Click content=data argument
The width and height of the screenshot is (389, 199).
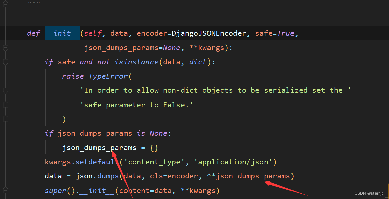[145, 191]
